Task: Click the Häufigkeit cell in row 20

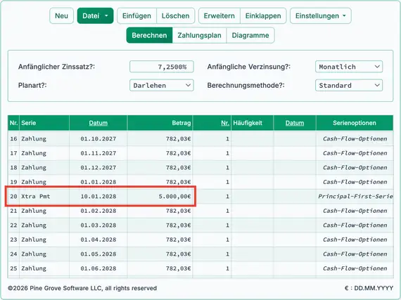Action: tap(252, 196)
